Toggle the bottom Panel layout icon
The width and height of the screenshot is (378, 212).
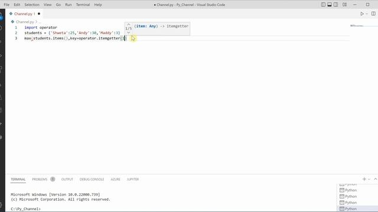coord(330,5)
